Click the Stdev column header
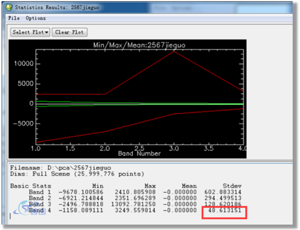This screenshot has height=230, width=300. [232, 186]
